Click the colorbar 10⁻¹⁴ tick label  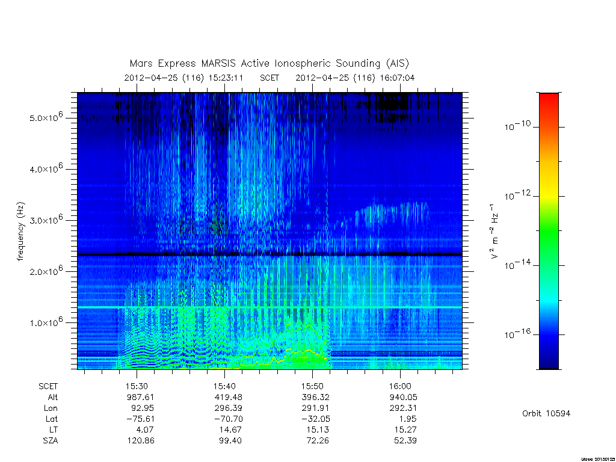[517, 265]
